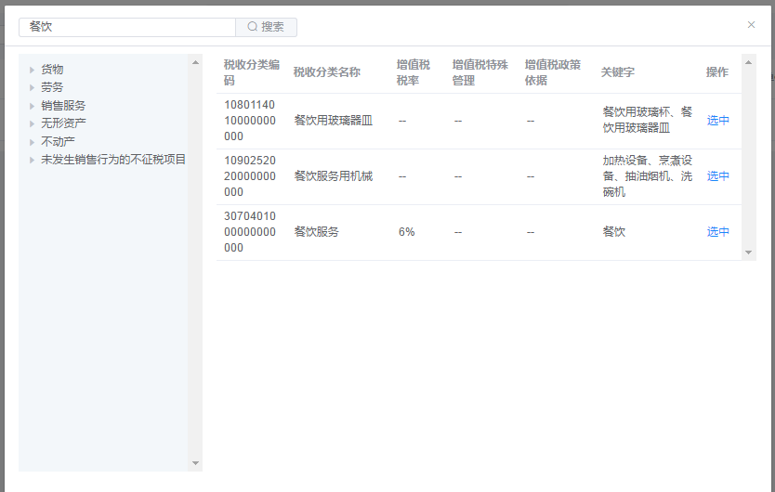This screenshot has height=492, width=775.
Task: Select the 无形资产 category in the tree
Action: [x=63, y=123]
